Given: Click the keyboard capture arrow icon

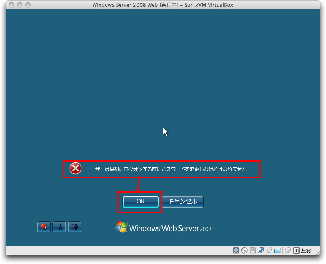Looking at the screenshot, I should click(296, 251).
